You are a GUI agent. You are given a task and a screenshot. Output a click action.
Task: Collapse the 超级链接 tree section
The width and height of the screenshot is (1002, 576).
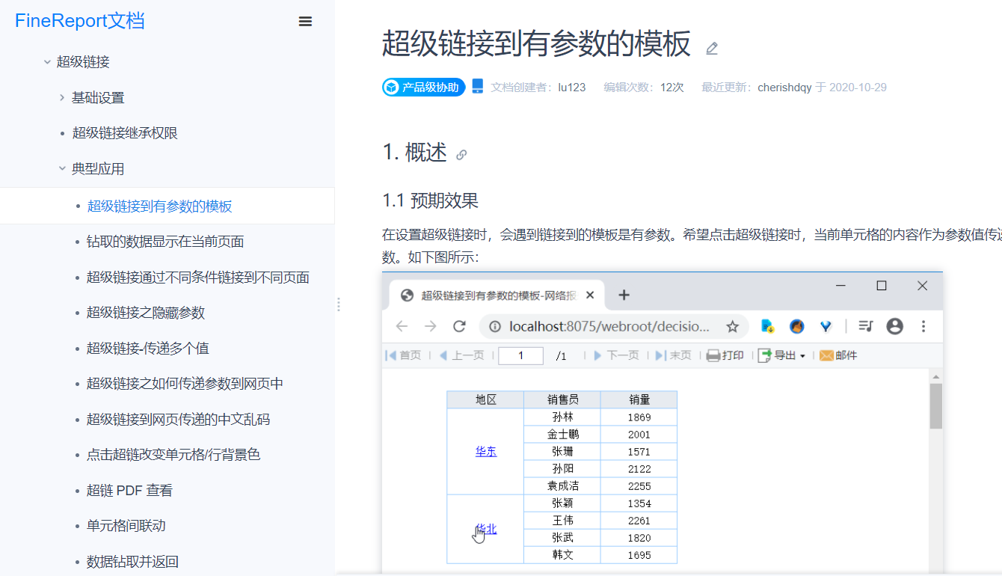47,62
